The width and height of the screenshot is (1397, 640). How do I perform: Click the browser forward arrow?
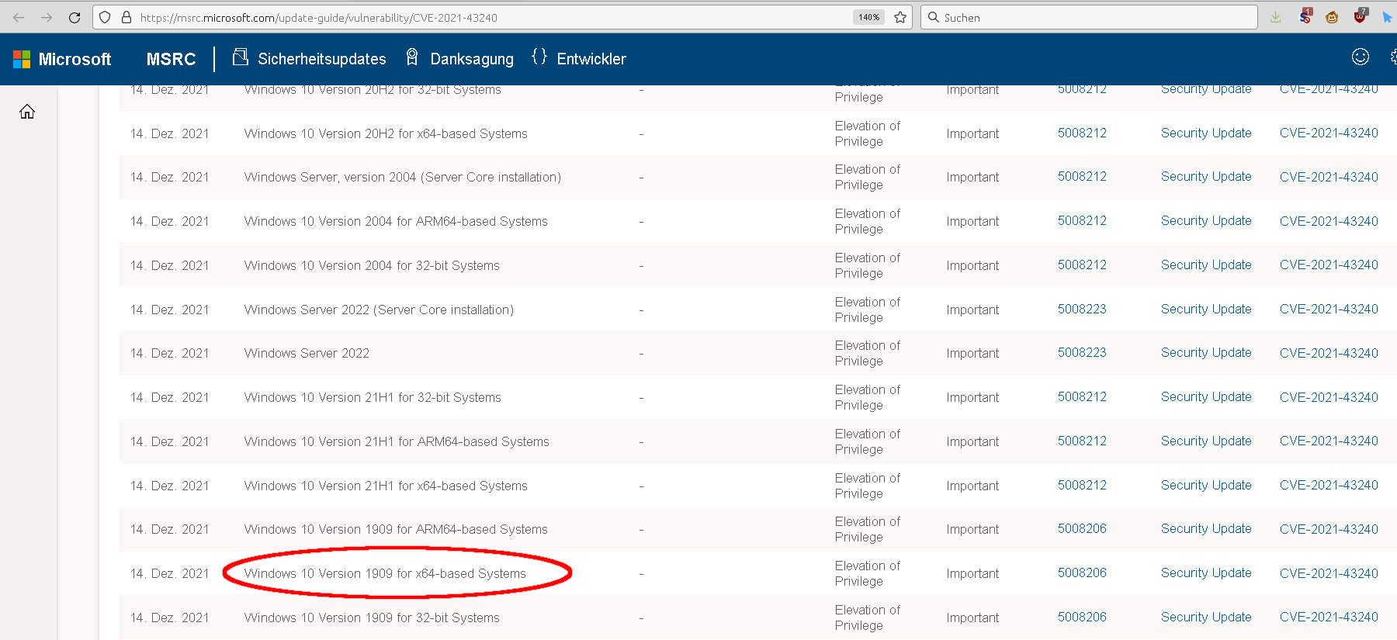point(47,17)
